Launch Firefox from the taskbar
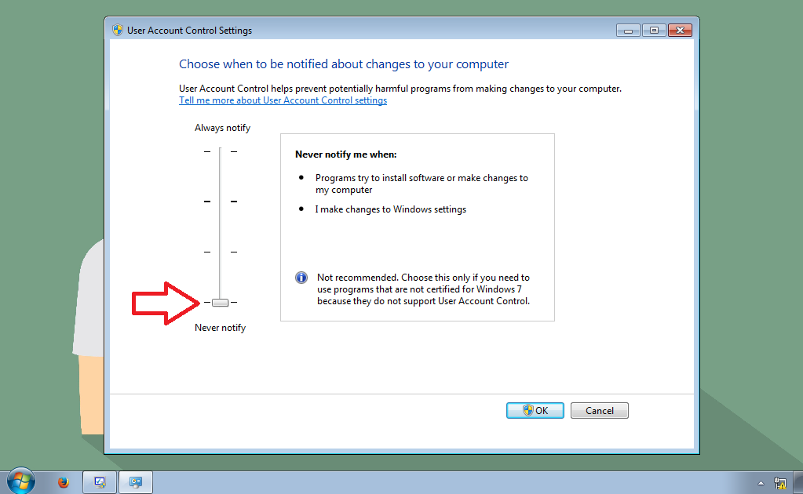 point(63,481)
